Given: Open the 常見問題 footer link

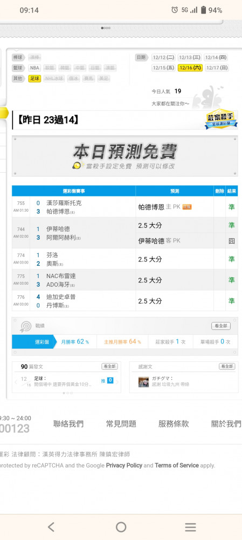Looking at the screenshot, I should coord(121,424).
